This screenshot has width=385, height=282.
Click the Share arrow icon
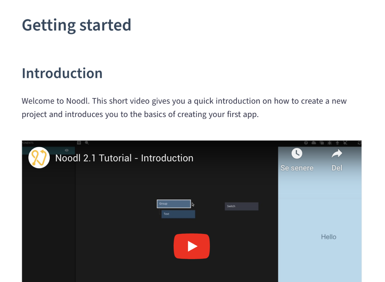(337, 154)
